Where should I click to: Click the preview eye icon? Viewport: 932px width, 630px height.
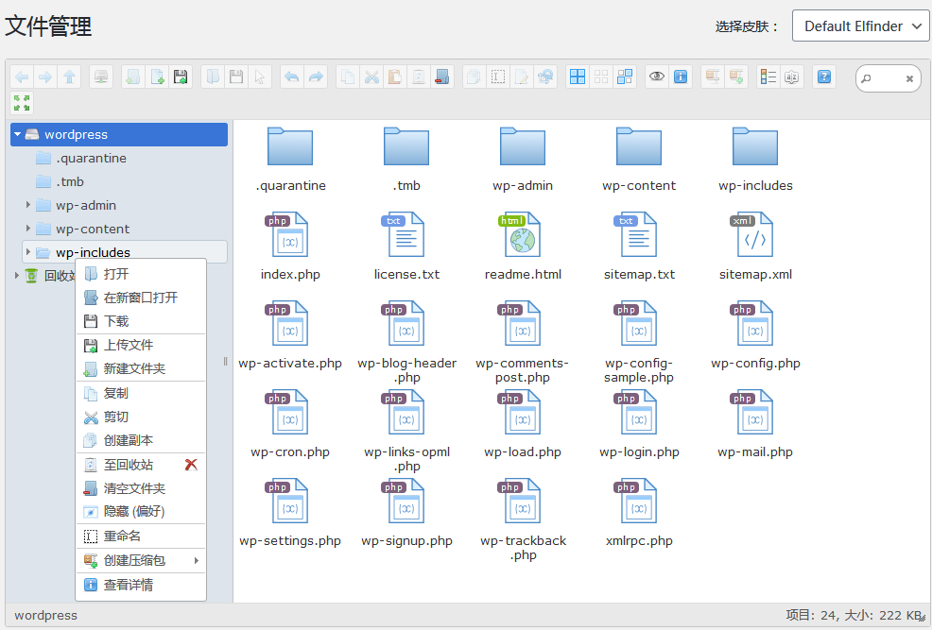(657, 76)
